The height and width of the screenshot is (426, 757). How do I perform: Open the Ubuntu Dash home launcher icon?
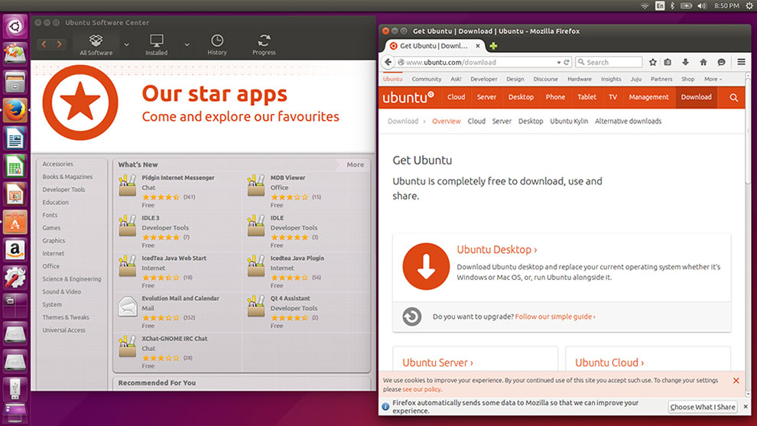(x=15, y=26)
